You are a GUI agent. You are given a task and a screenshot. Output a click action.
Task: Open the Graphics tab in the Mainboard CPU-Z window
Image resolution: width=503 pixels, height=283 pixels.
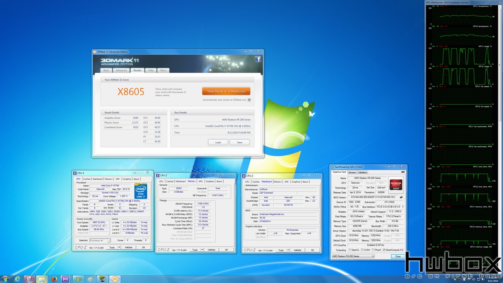click(x=296, y=182)
